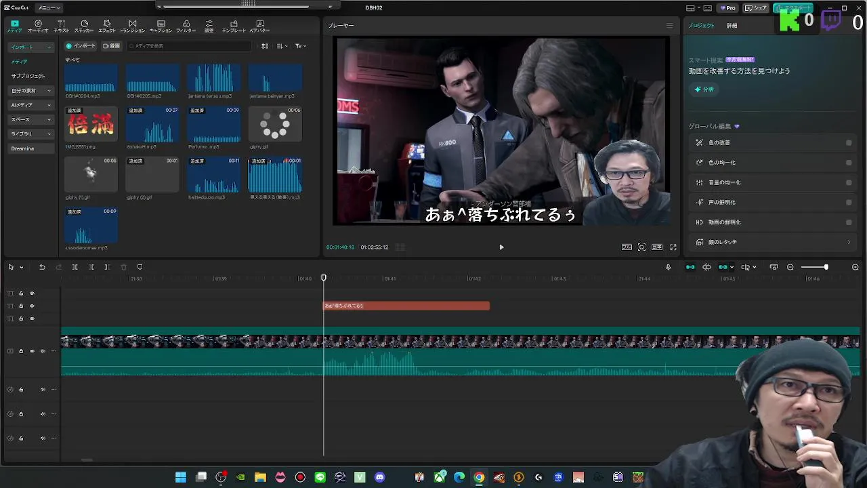Lock the main video track

coord(21,351)
